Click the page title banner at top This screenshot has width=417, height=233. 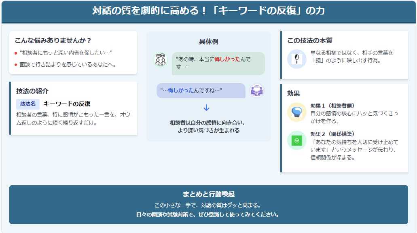(x=208, y=11)
